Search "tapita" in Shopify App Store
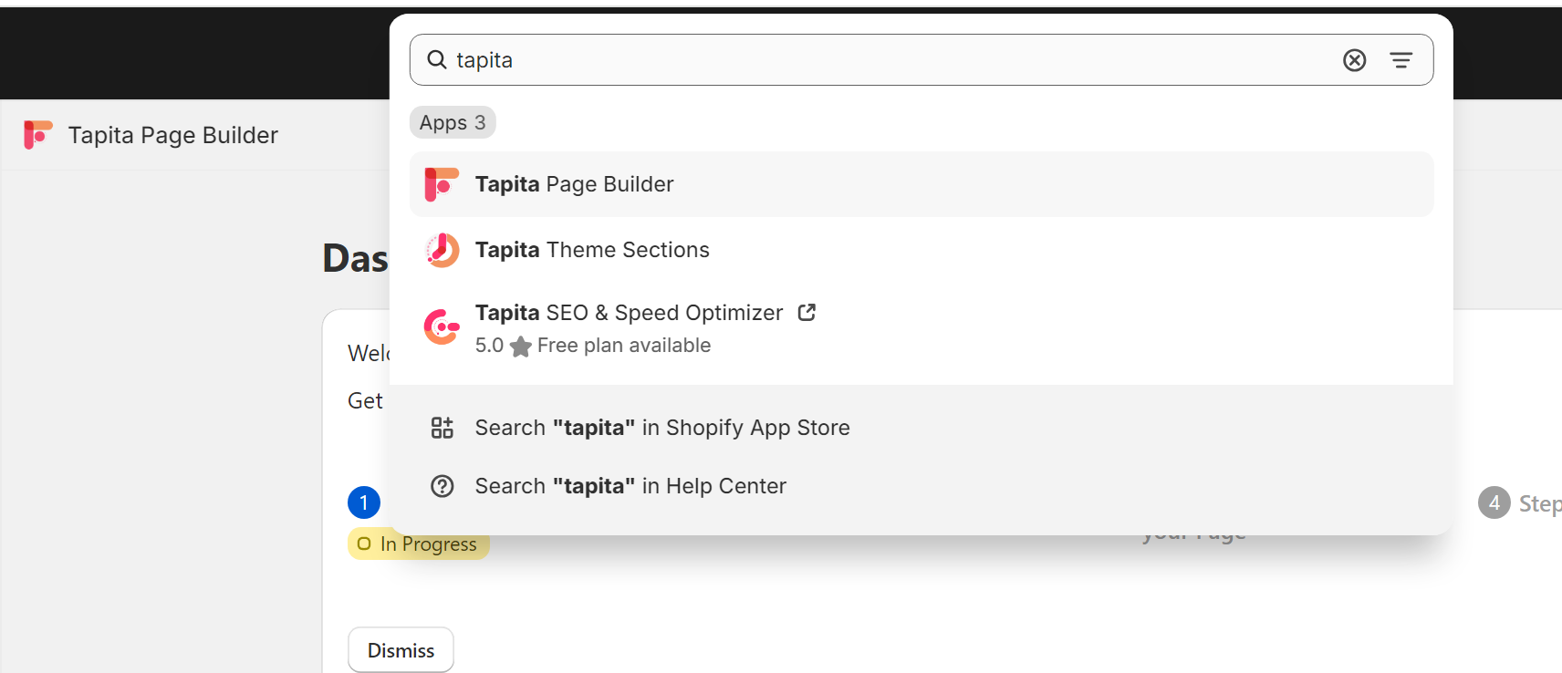This screenshot has width=1562, height=673. [662, 428]
